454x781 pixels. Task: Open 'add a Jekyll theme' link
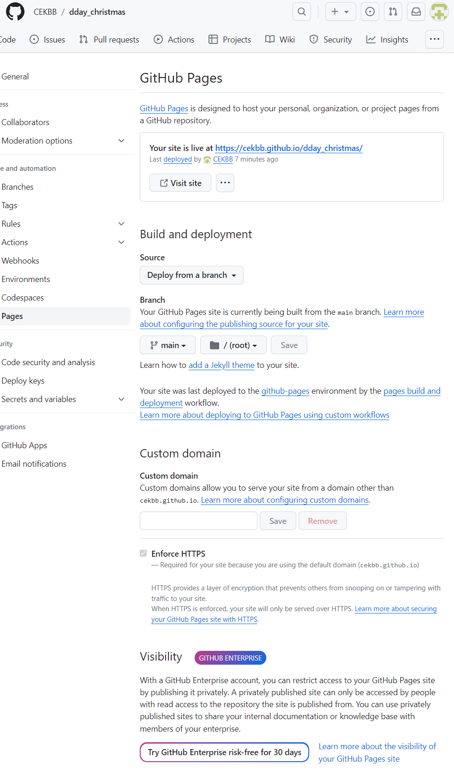coord(221,365)
